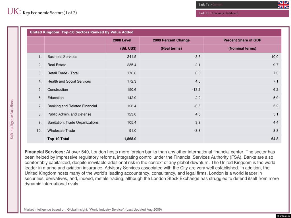The height and width of the screenshot is (218, 291).
Task: Click the 91.0 value for Wholesale Trade
Action: [133, 131]
